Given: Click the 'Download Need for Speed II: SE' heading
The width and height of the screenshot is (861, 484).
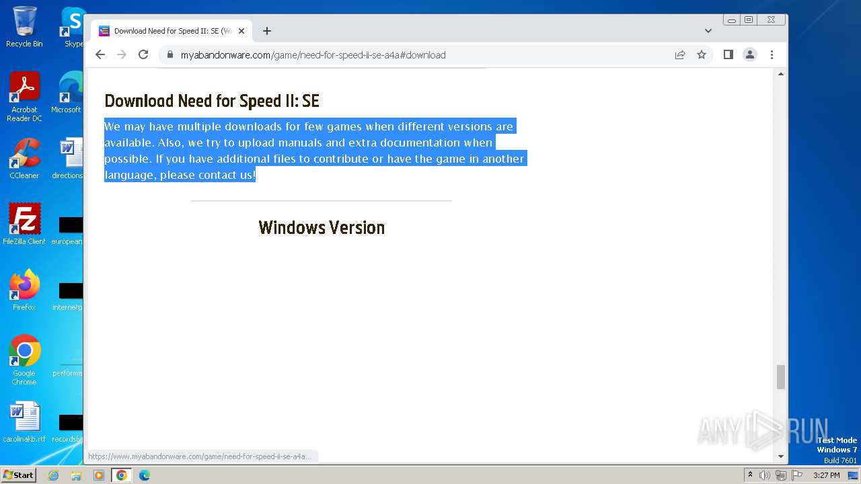Looking at the screenshot, I should 212,101.
